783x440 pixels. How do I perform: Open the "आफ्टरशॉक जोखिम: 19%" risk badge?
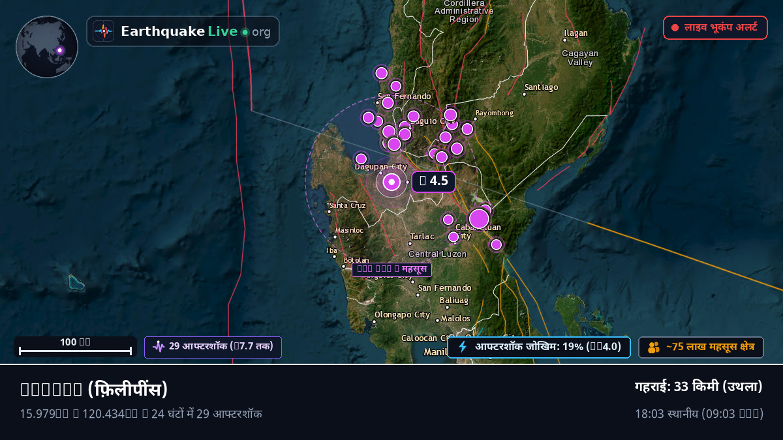539,347
